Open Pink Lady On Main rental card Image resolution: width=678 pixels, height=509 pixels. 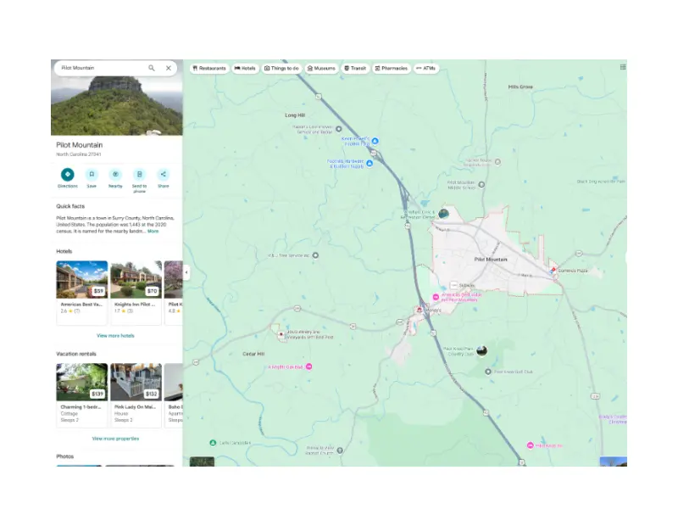[x=136, y=394]
